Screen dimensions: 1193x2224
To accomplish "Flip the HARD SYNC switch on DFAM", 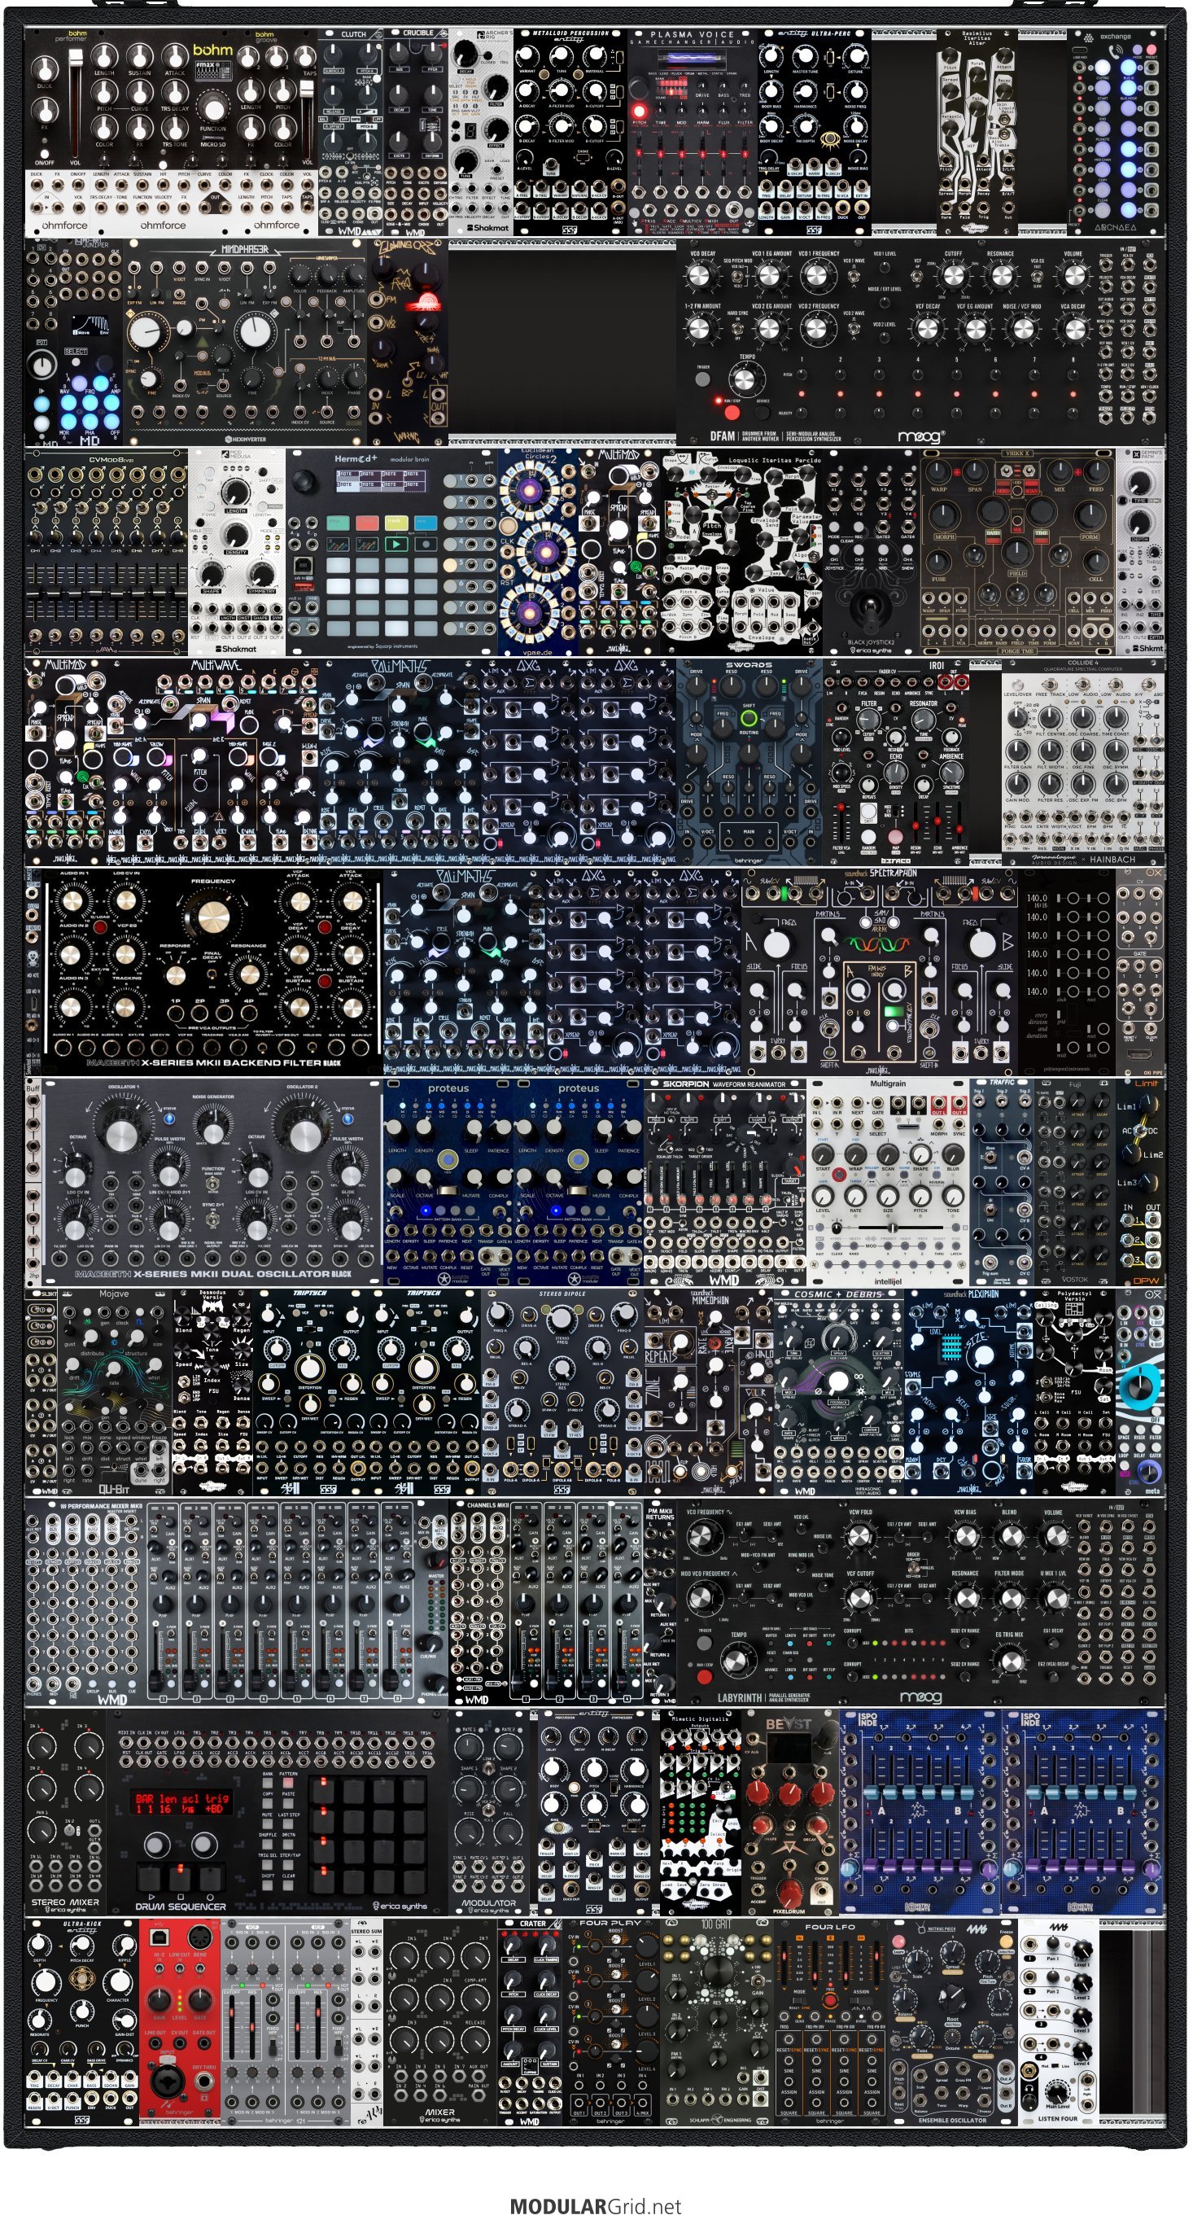I will click(738, 327).
